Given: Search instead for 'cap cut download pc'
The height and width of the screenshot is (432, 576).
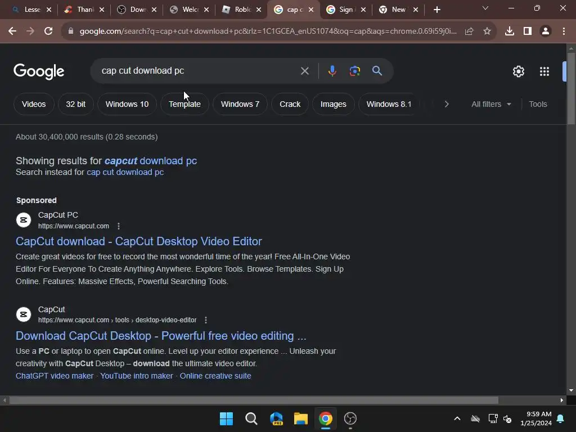Looking at the screenshot, I should [125, 172].
